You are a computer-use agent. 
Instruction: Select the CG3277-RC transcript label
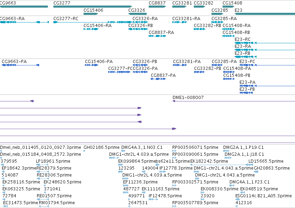point(66,19)
